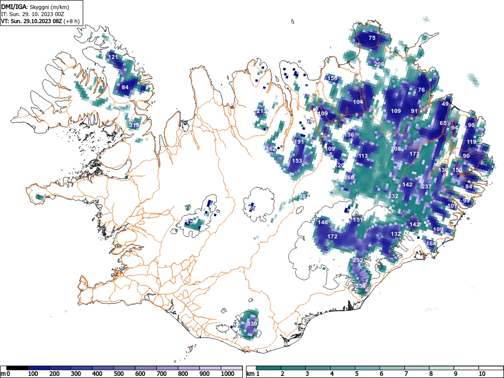Click the visibility value '76' on the map
The height and width of the screenshot is (378, 504).
tap(421, 90)
